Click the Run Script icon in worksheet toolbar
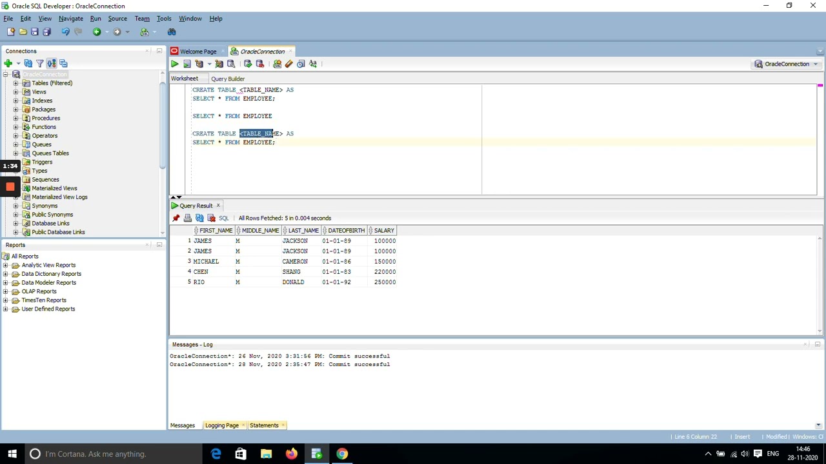 187,64
